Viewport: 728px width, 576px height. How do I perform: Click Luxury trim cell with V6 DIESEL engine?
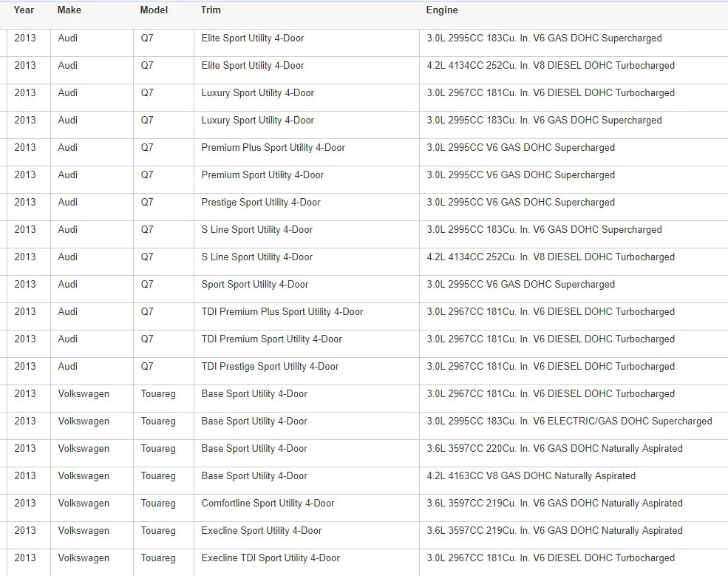[x=307, y=98]
